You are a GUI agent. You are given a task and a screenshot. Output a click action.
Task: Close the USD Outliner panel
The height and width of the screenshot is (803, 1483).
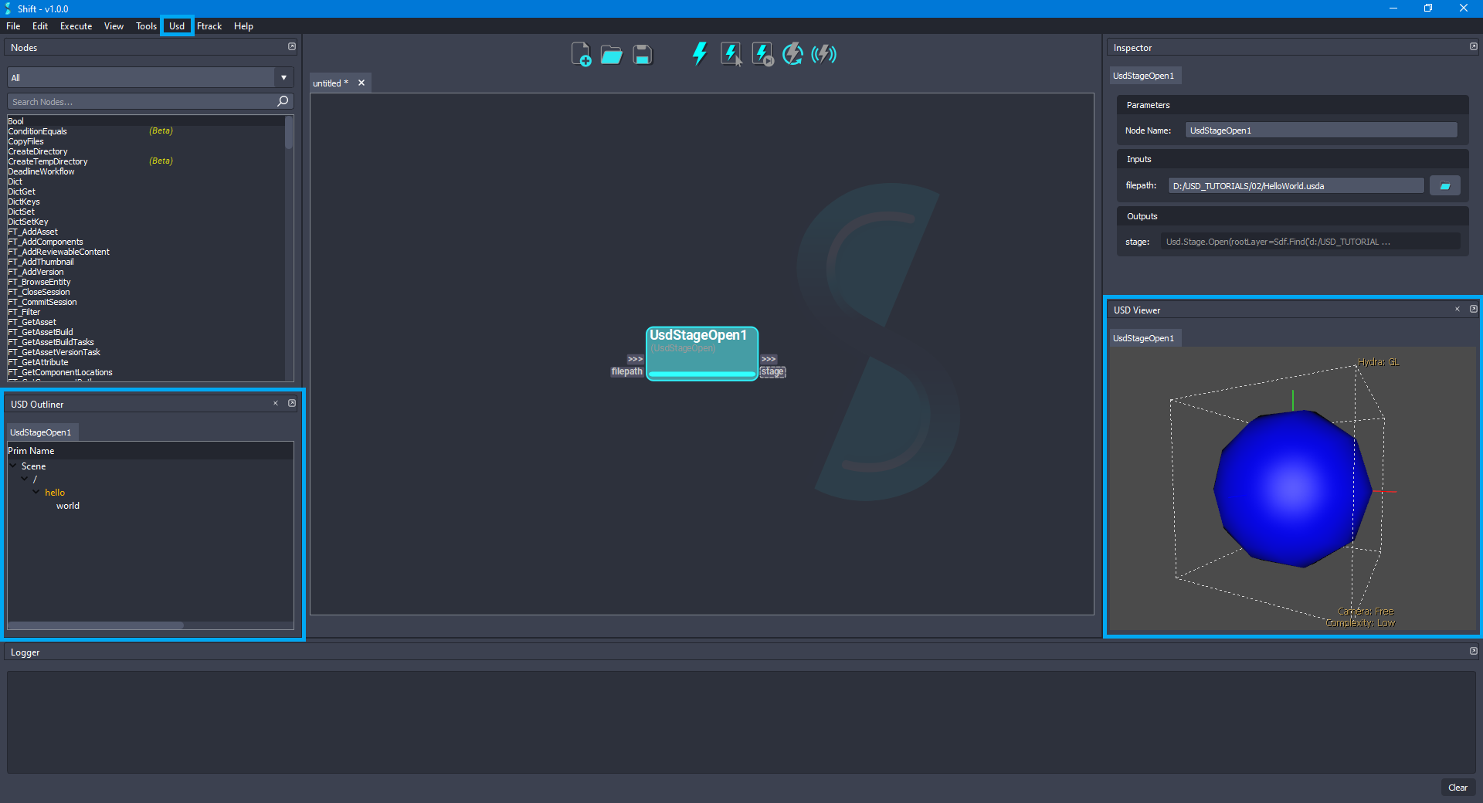click(275, 403)
